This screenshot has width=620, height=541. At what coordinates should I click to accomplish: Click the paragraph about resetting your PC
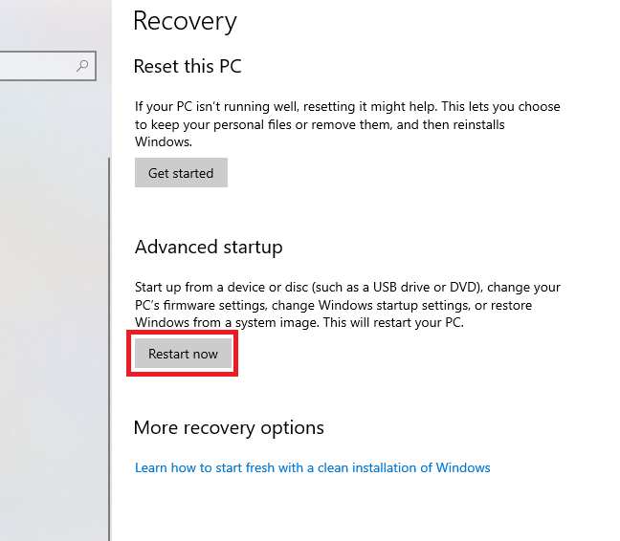tap(347, 124)
